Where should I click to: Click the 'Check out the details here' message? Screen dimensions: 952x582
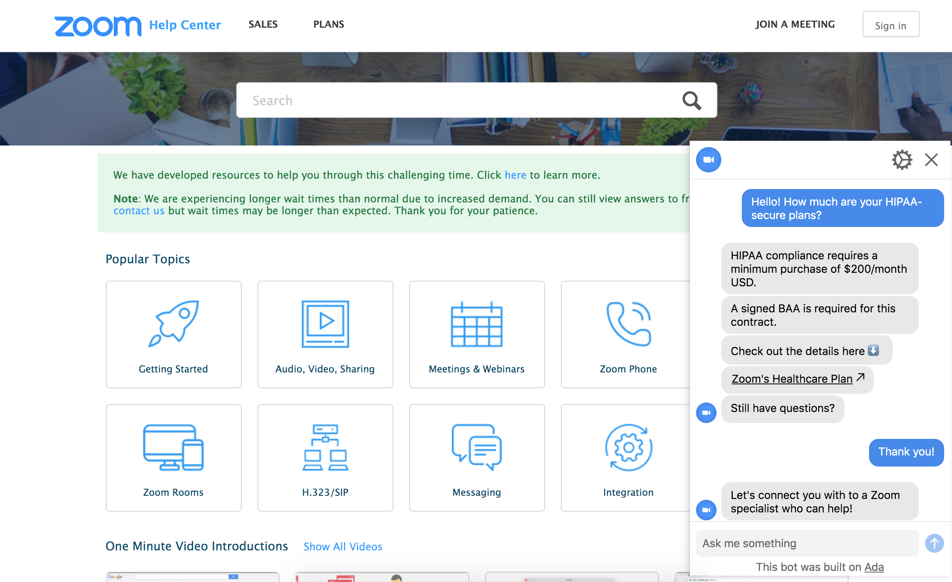807,350
